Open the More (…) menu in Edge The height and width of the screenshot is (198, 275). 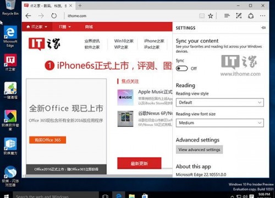pos(262,16)
